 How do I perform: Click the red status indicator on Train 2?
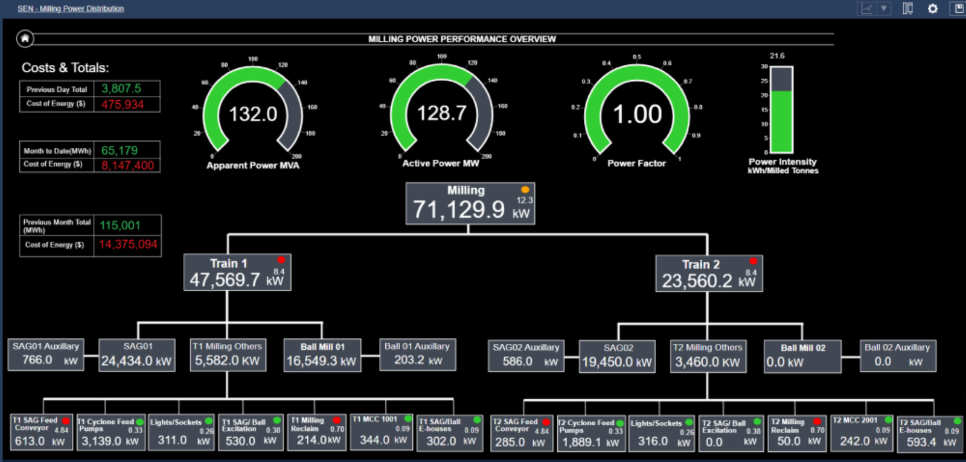point(753,261)
